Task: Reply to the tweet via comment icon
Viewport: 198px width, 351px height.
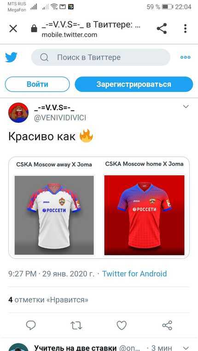Action: coord(31,325)
